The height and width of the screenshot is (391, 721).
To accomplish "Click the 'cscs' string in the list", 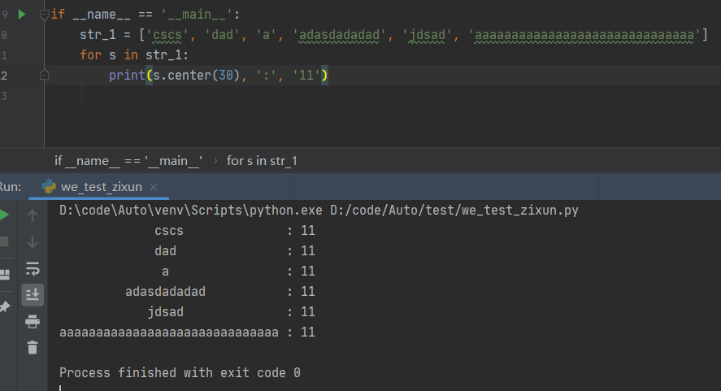I will coord(167,34).
